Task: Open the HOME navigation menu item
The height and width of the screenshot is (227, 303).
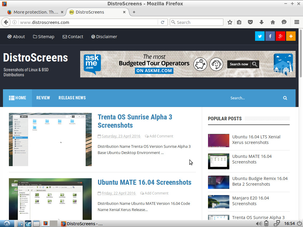Action: coord(17,98)
